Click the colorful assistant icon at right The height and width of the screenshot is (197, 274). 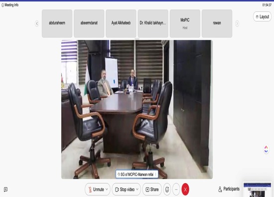coord(266,149)
